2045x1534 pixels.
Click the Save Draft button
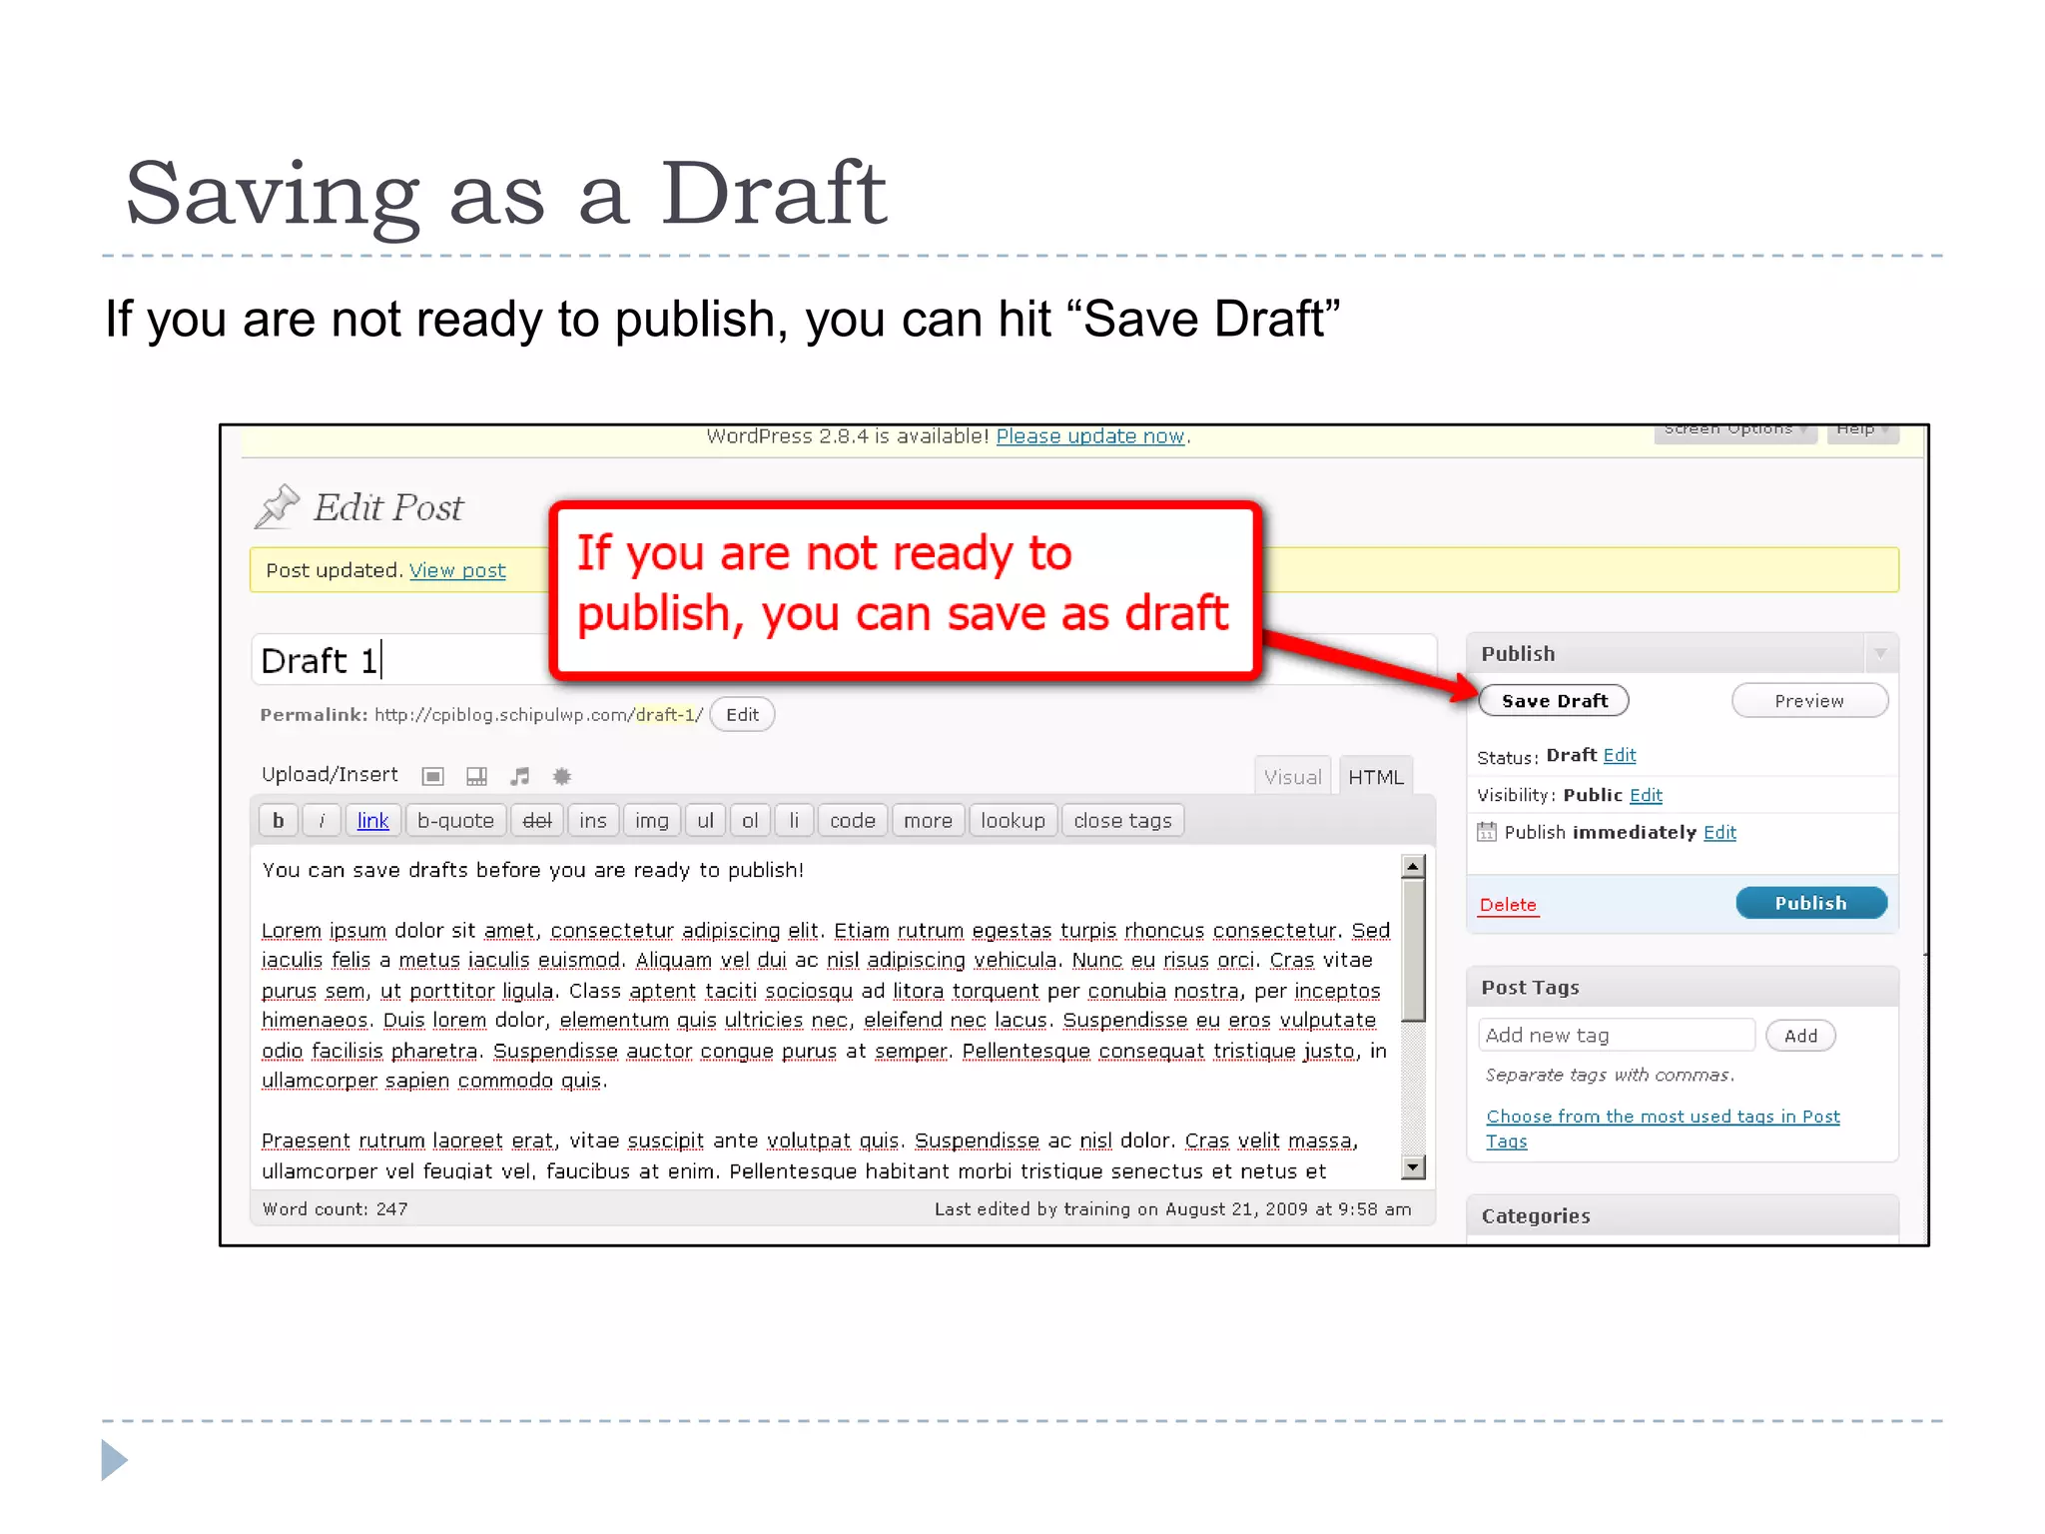pos(1554,700)
